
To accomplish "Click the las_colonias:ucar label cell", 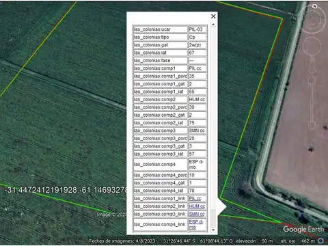I will pos(161,29).
